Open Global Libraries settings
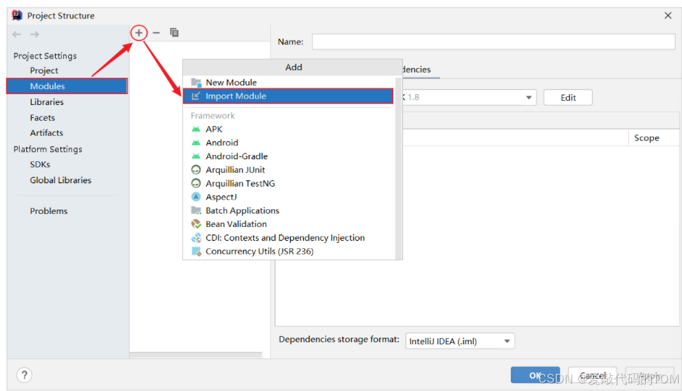This screenshot has width=682, height=391. [x=60, y=180]
